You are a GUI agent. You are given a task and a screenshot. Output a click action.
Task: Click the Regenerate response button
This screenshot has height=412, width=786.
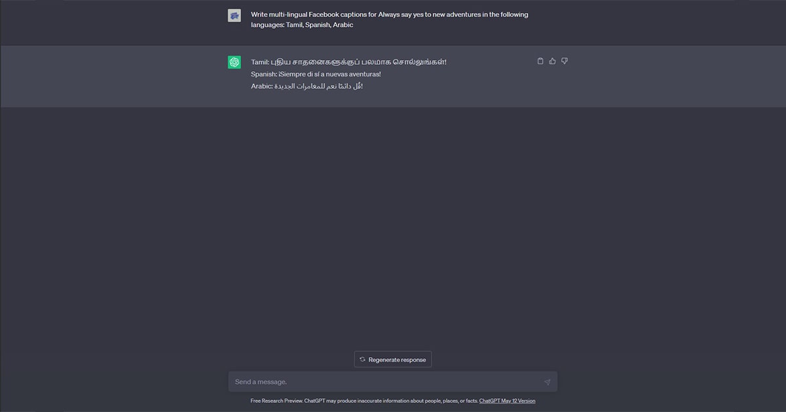pyautogui.click(x=393, y=360)
